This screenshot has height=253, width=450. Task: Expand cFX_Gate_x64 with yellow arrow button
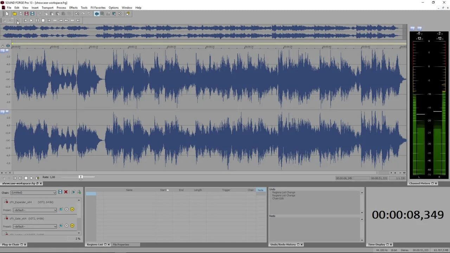coord(72,226)
